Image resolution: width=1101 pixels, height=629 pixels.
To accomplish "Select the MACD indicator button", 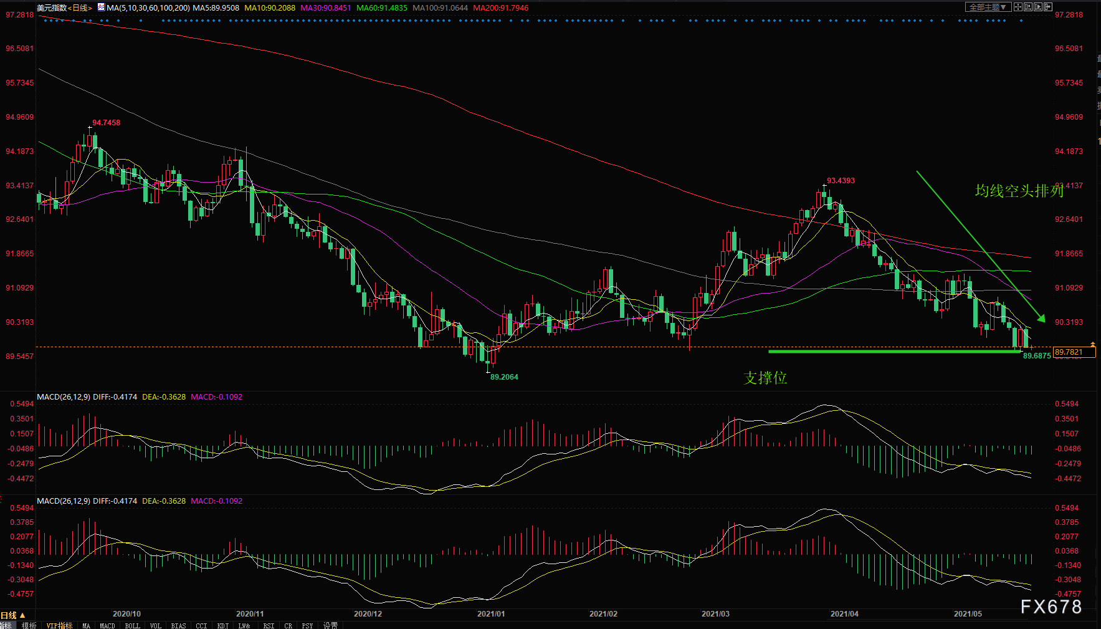I will (107, 625).
